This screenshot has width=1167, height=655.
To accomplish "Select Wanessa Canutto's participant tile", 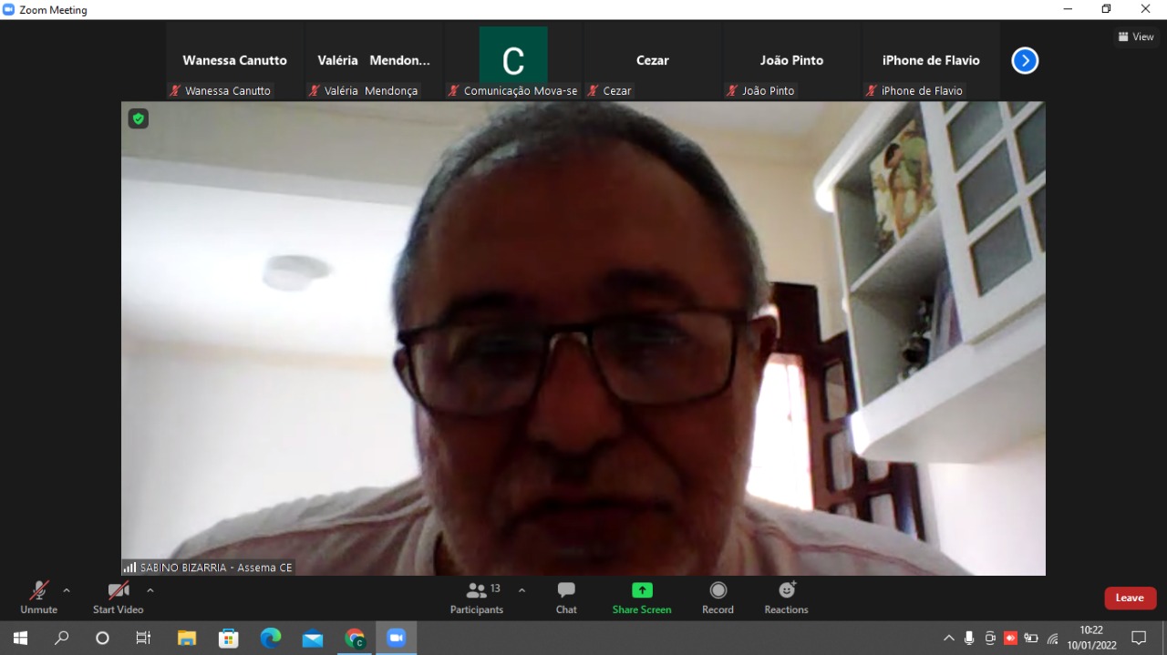I will 234,61.
